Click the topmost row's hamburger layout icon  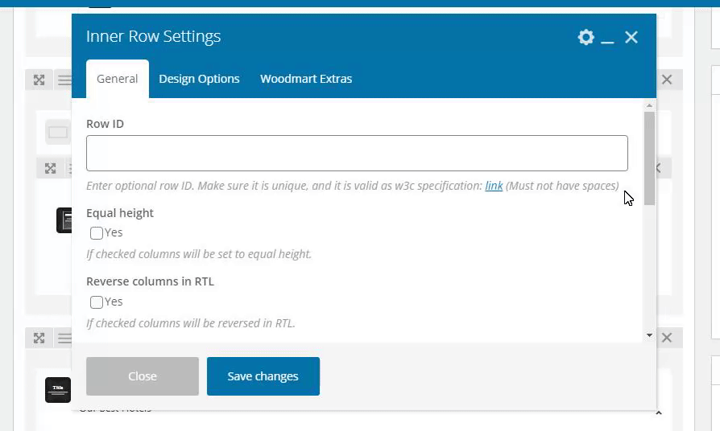click(x=64, y=80)
